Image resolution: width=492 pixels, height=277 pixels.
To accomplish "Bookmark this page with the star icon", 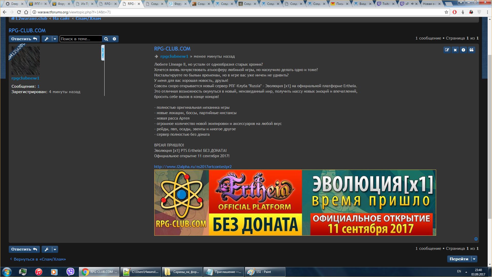I will tap(446, 12).
